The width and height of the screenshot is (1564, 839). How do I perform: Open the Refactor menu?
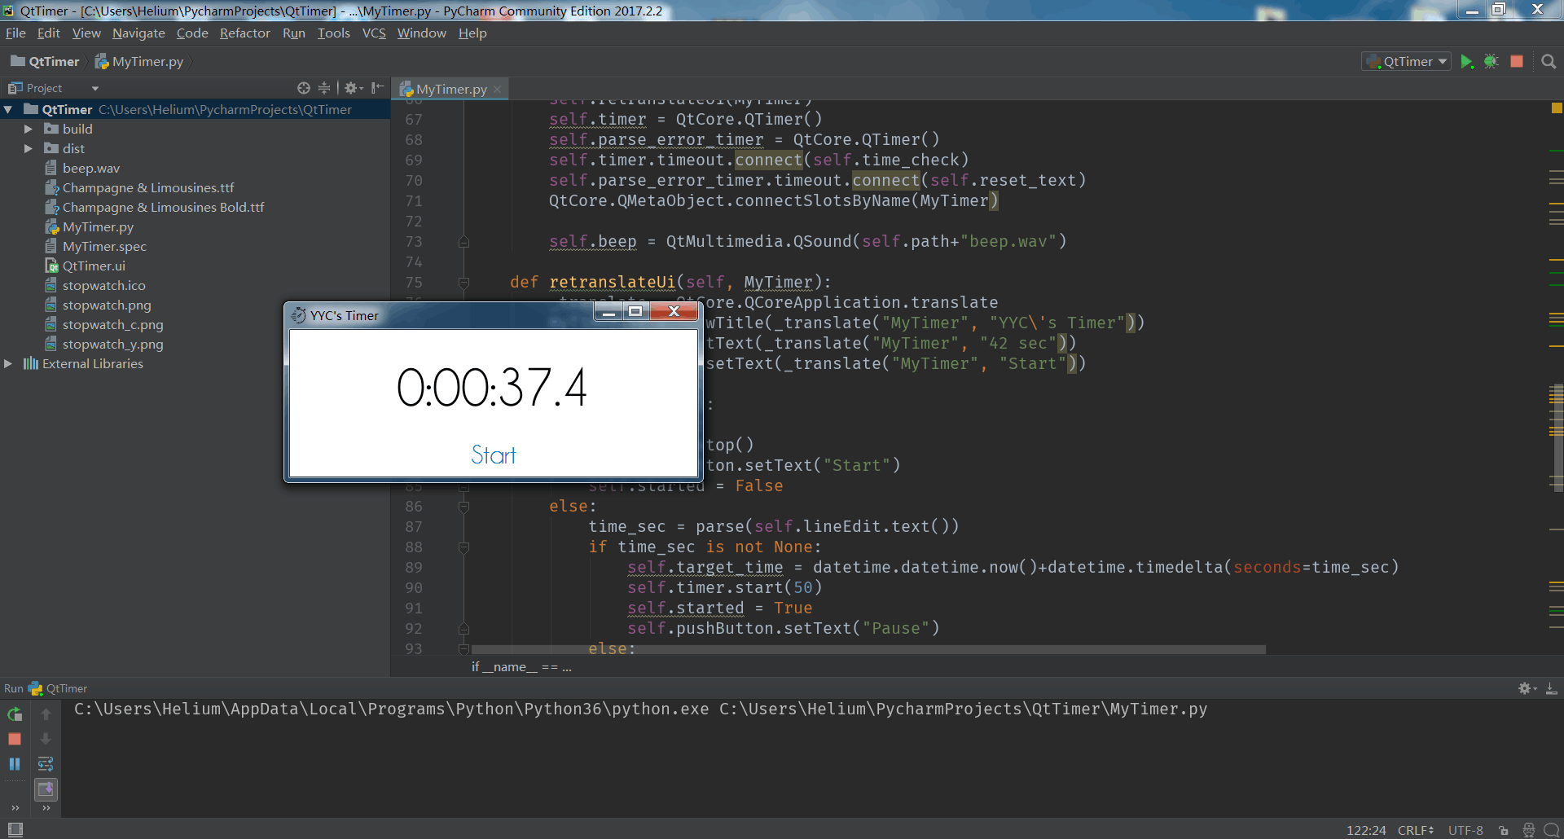click(x=244, y=33)
